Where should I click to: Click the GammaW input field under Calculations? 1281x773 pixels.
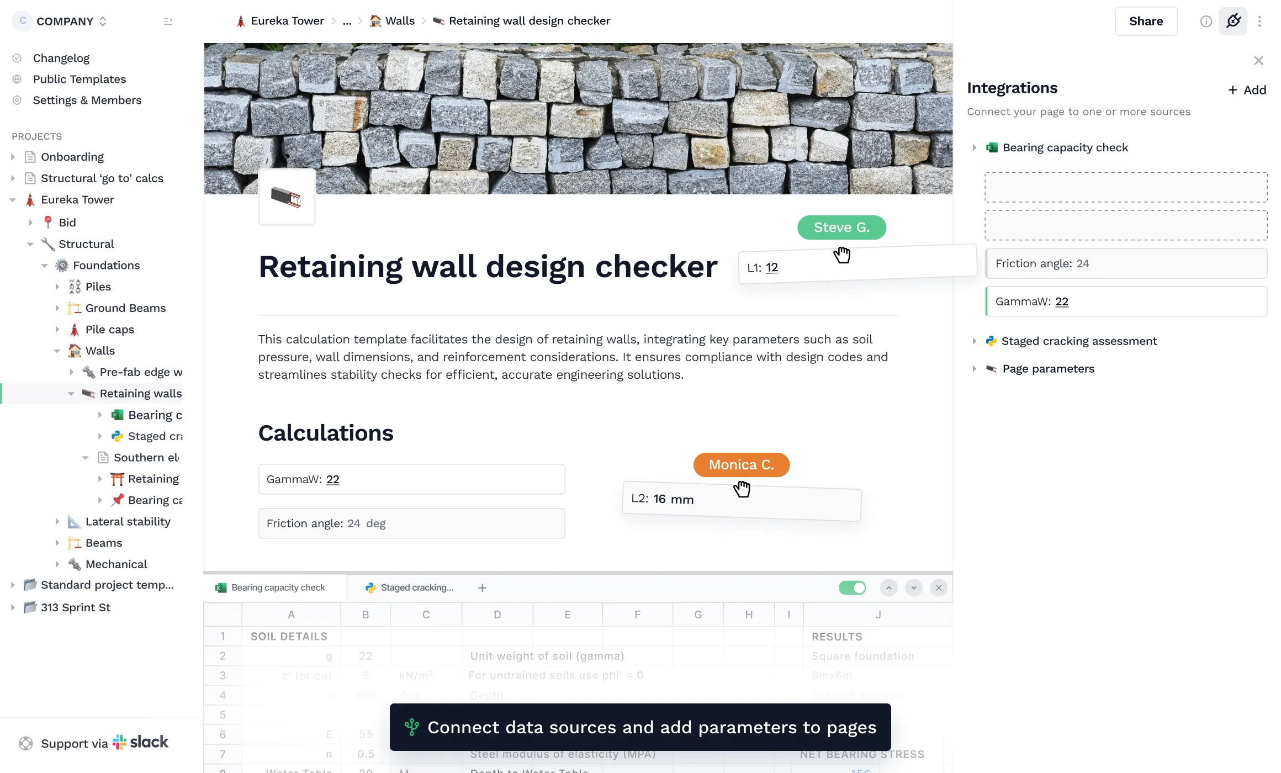coord(411,479)
